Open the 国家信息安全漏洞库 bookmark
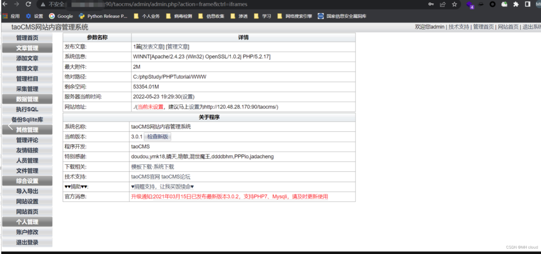The width and height of the screenshot is (541, 254). (x=342, y=16)
